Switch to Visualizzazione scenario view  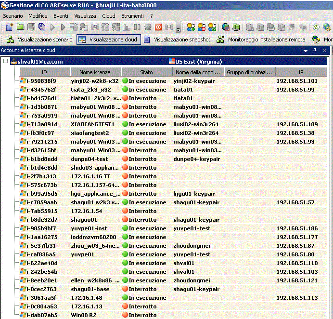coord(39,40)
